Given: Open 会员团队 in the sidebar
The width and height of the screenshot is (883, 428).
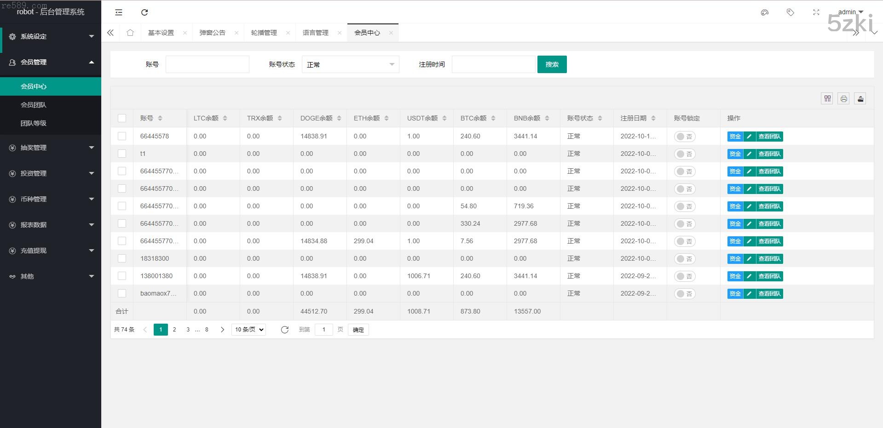Looking at the screenshot, I should point(34,105).
